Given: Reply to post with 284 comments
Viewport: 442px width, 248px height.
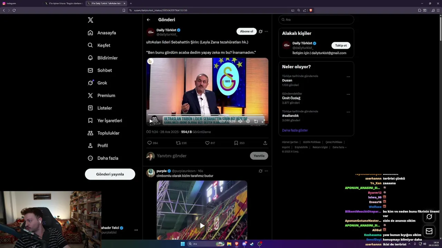Looking at the screenshot, I should 153,143.
